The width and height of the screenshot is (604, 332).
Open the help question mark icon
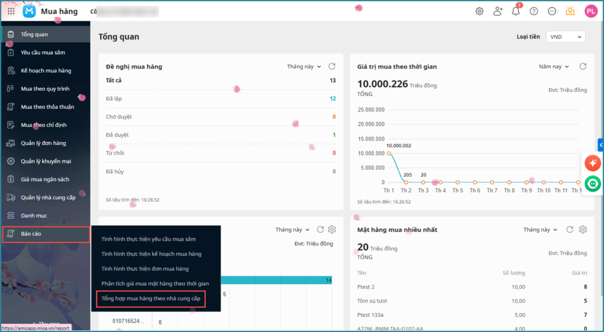pyautogui.click(x=534, y=11)
